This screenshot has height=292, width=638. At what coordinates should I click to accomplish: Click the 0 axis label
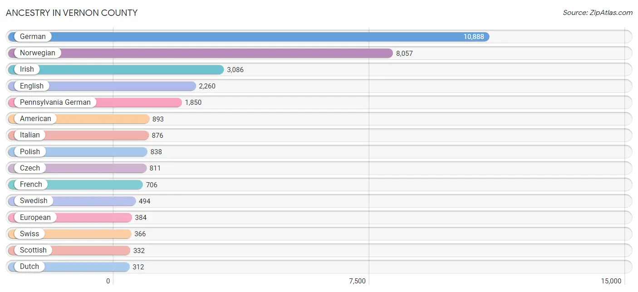tap(108, 281)
